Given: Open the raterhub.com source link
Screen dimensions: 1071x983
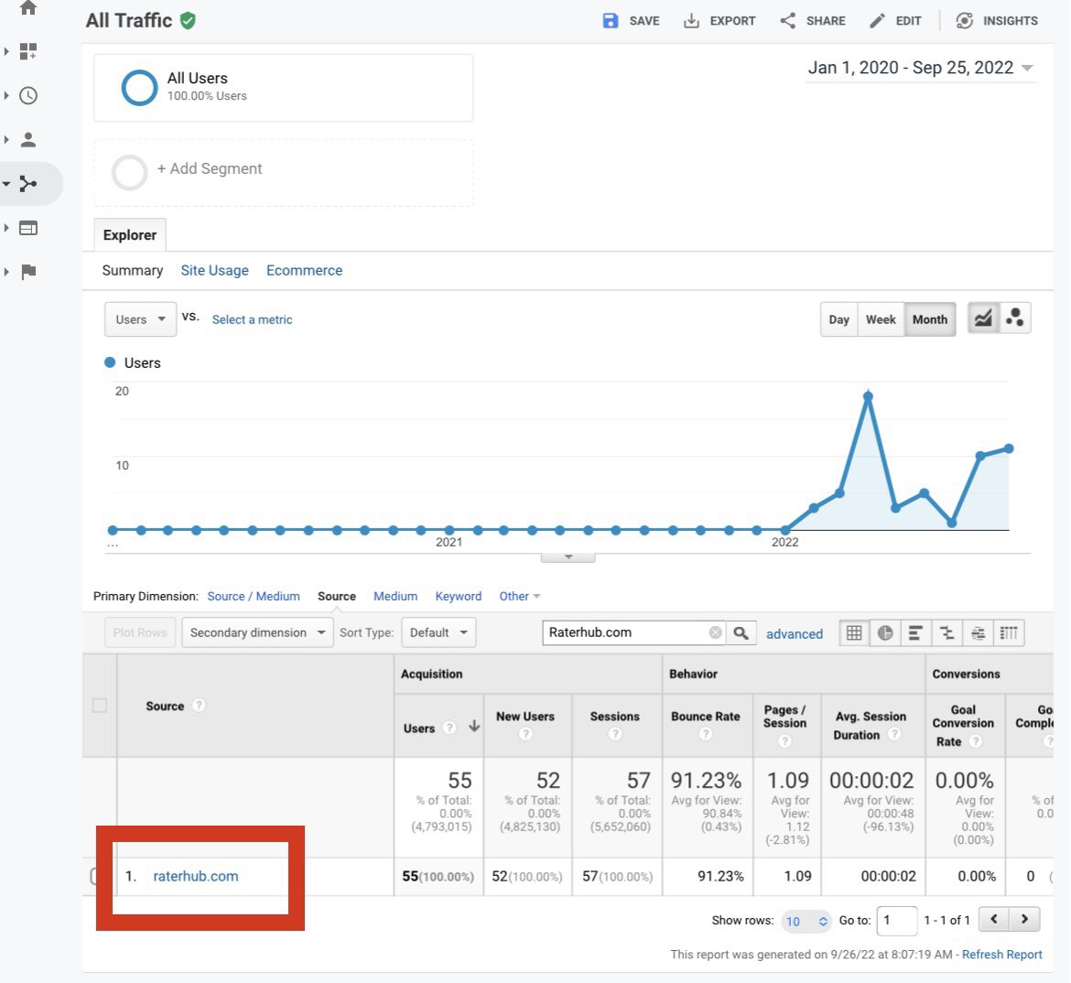Looking at the screenshot, I should pos(195,877).
